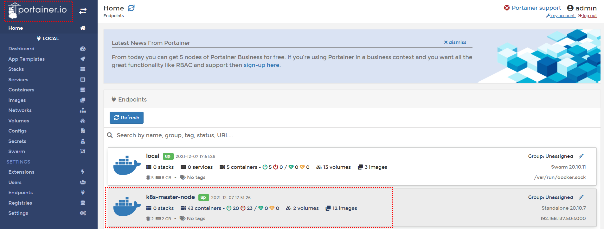The width and height of the screenshot is (604, 229).
Task: Click the Volumes cubes icon in sidebar
Action: pyautogui.click(x=83, y=121)
